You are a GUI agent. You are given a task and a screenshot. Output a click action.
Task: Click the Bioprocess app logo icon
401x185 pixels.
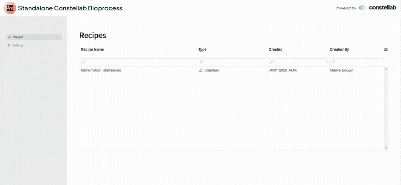click(x=10, y=8)
